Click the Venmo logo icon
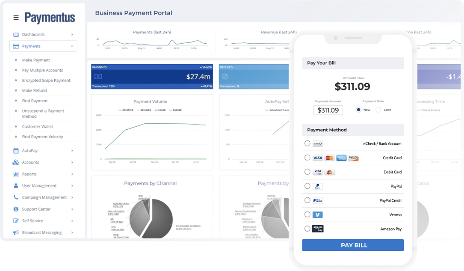 pyautogui.click(x=318, y=215)
